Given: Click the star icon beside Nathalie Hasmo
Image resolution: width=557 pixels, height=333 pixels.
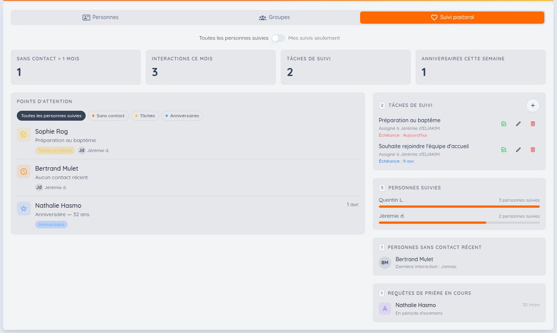Looking at the screenshot, I should click(x=24, y=209).
